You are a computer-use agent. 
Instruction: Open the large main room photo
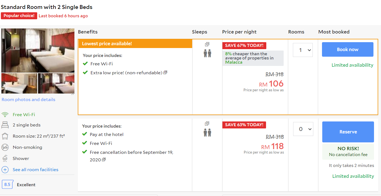pyautogui.click(x=38, y=50)
